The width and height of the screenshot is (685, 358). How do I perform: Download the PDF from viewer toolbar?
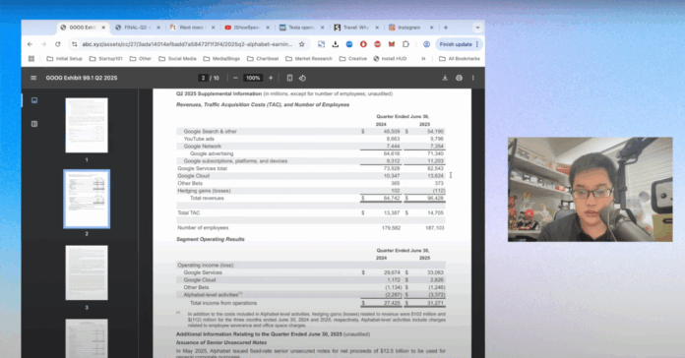click(445, 78)
